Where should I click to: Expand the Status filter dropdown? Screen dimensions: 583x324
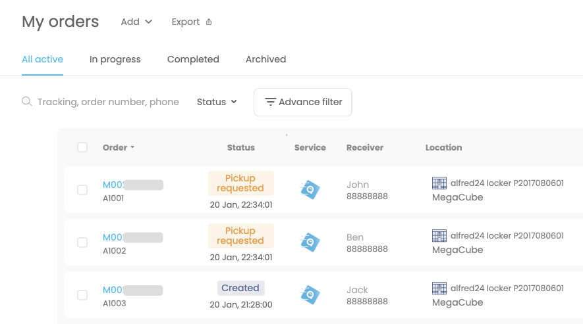tap(217, 102)
